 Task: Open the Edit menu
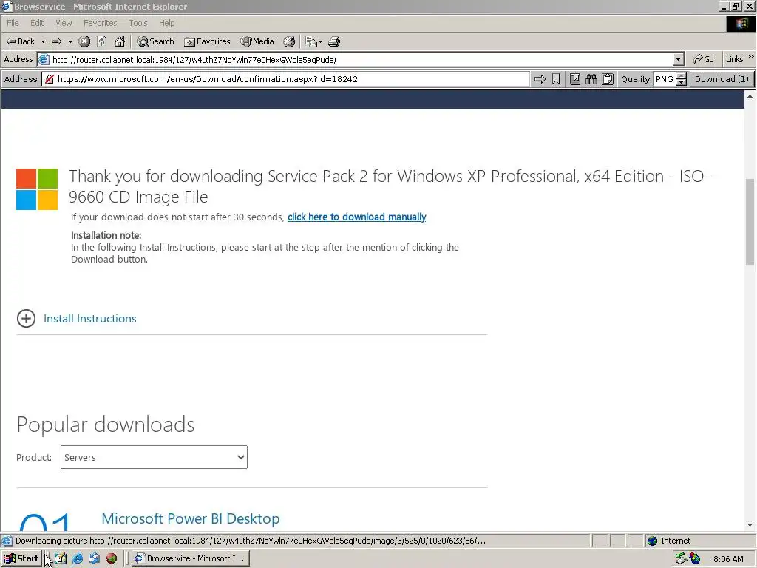pyautogui.click(x=37, y=23)
